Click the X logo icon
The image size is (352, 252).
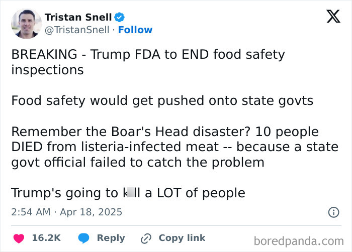tap(333, 17)
